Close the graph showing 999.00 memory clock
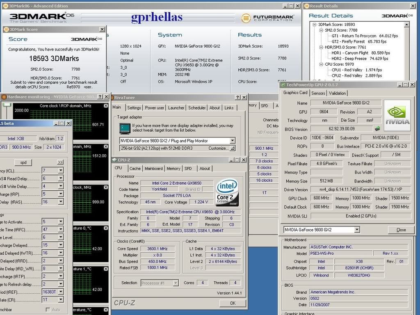The width and height of the screenshot is (420, 315). tap(106, 187)
